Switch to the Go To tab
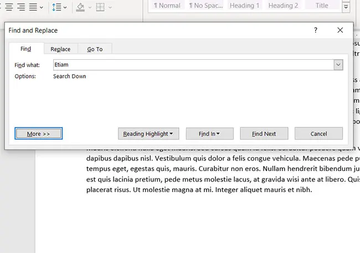Viewport: 360px width, 253px height. (x=95, y=49)
